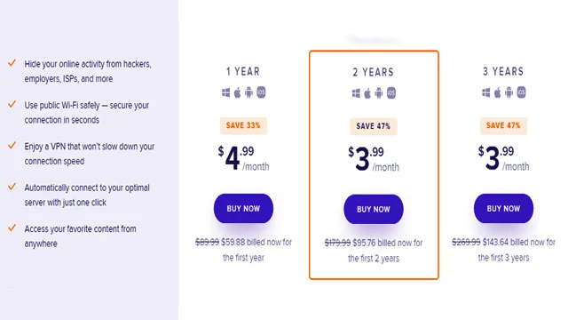Click the Apple icon under 2 Years plan

tap(367, 93)
